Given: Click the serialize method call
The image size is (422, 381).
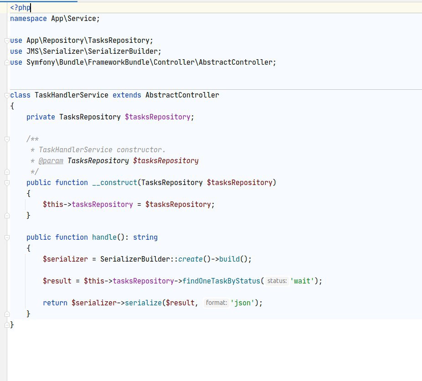Looking at the screenshot, I should point(143,303).
